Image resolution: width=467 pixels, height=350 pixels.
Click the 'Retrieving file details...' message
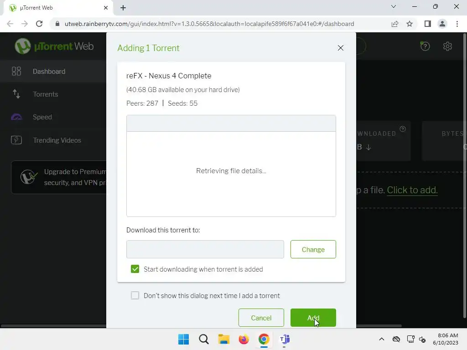(231, 170)
